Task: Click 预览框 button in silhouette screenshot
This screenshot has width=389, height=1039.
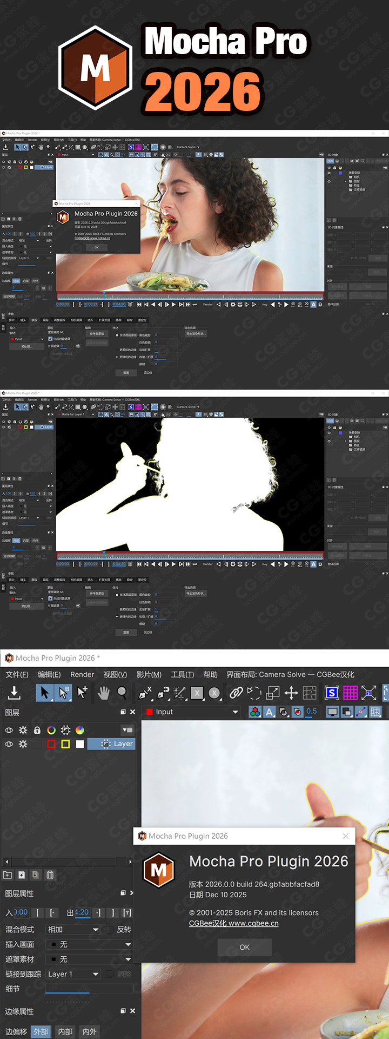Action: point(26,606)
